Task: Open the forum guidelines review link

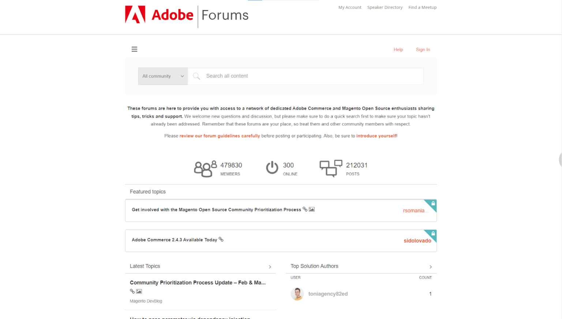Action: pos(220,136)
